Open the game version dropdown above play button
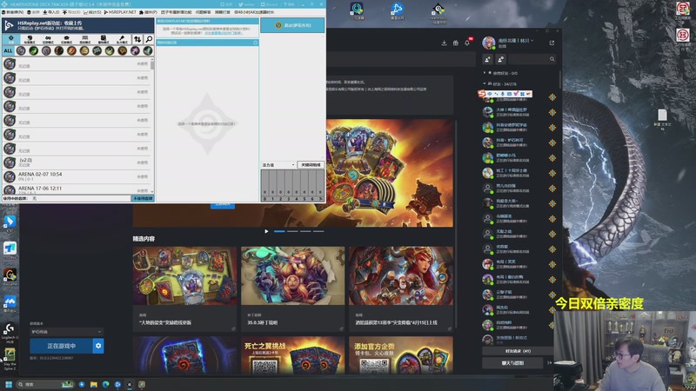Image resolution: width=696 pixels, height=391 pixels. (x=67, y=332)
